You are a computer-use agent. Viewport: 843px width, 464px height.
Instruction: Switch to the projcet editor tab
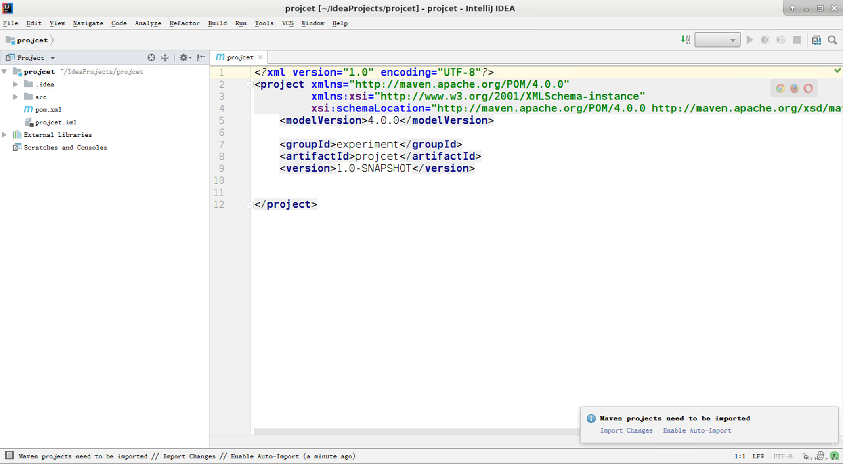pyautogui.click(x=240, y=57)
